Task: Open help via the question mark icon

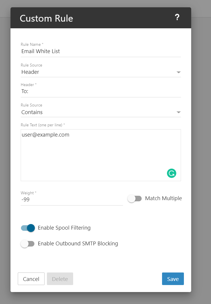Action: (x=177, y=18)
